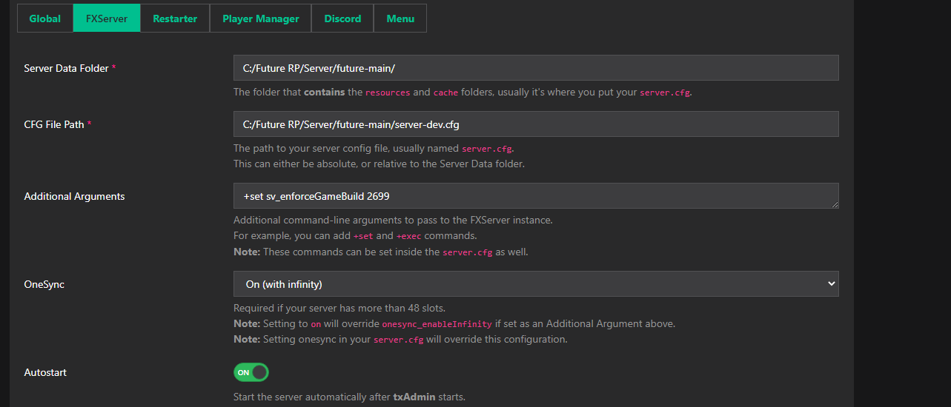
Task: Click inside the Additional Arguments text area
Action: coord(535,196)
